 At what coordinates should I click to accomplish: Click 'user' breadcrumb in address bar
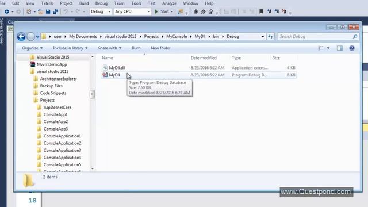[x=57, y=36]
